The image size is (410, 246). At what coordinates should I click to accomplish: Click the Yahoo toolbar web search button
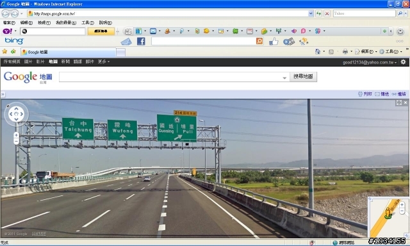pyautogui.click(x=101, y=31)
